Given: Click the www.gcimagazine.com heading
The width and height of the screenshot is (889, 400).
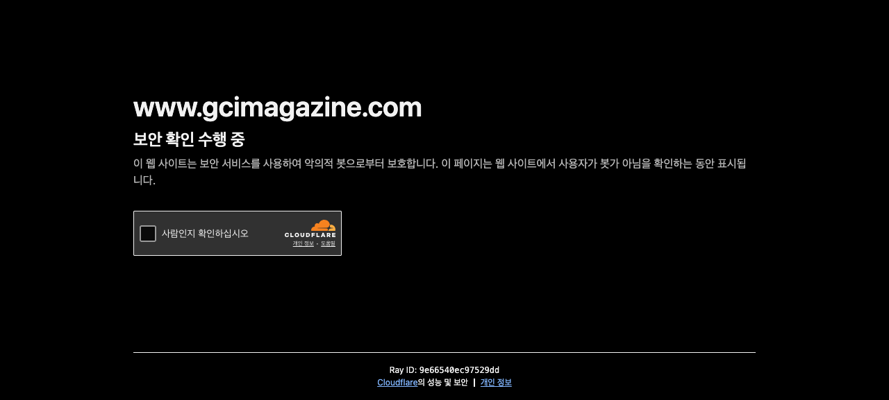Looking at the screenshot, I should point(277,105).
